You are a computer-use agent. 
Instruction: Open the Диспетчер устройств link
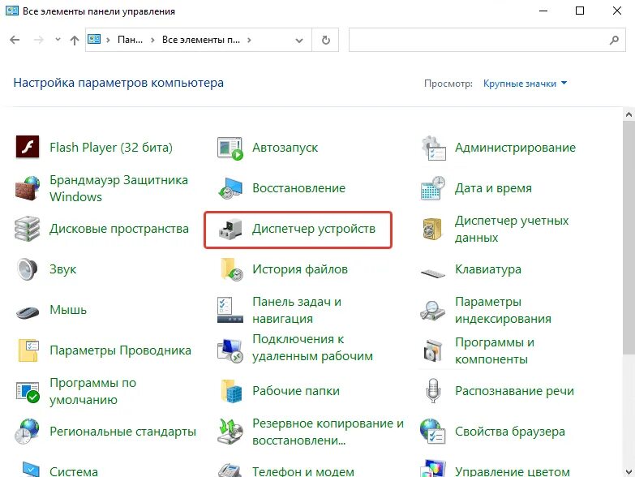pos(314,229)
